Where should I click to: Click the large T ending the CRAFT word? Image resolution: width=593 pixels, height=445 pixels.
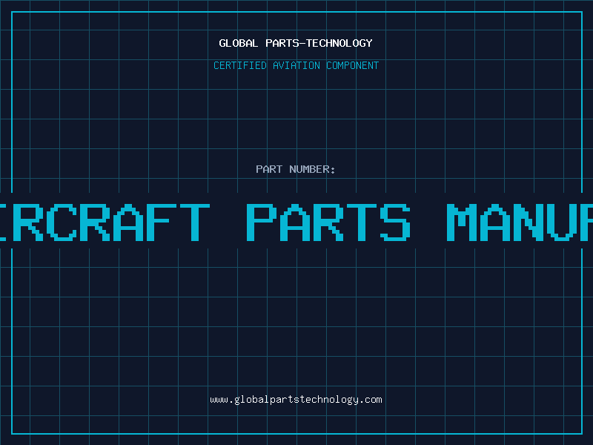click(x=195, y=222)
